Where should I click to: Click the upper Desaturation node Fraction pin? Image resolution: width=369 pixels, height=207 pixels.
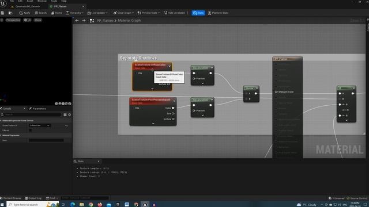coord(194,79)
